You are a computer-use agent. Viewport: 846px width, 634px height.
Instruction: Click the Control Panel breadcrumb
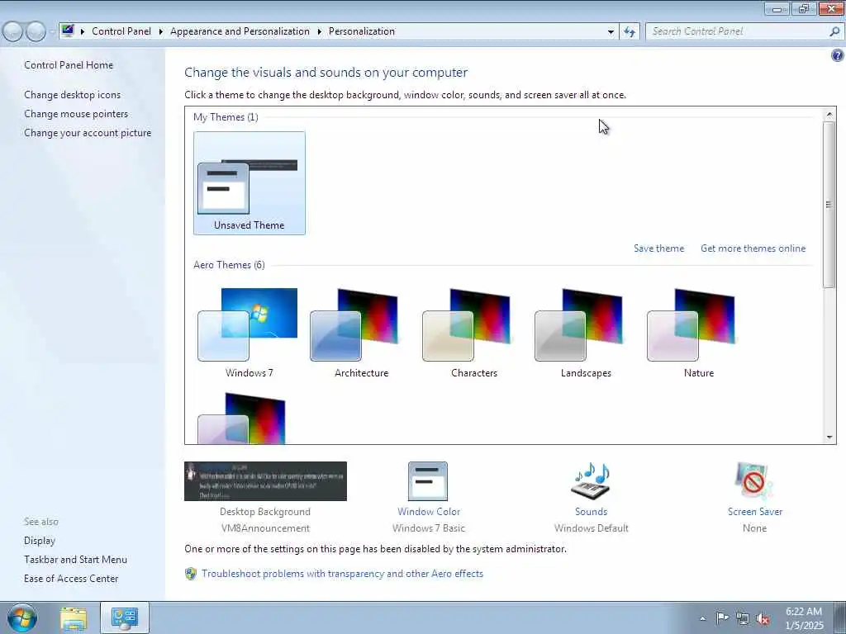[121, 31]
